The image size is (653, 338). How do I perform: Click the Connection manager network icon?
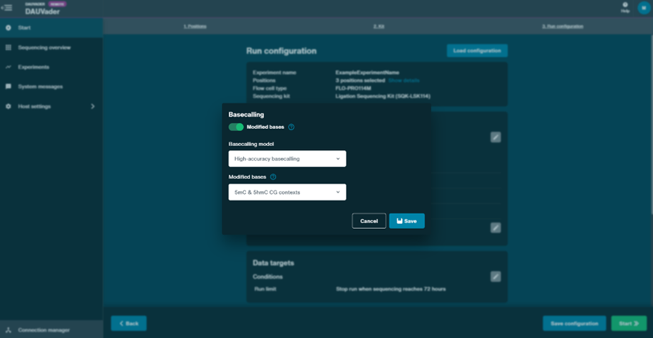tap(9, 329)
